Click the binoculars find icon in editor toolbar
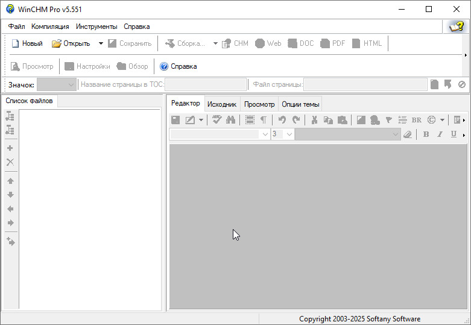 point(230,120)
